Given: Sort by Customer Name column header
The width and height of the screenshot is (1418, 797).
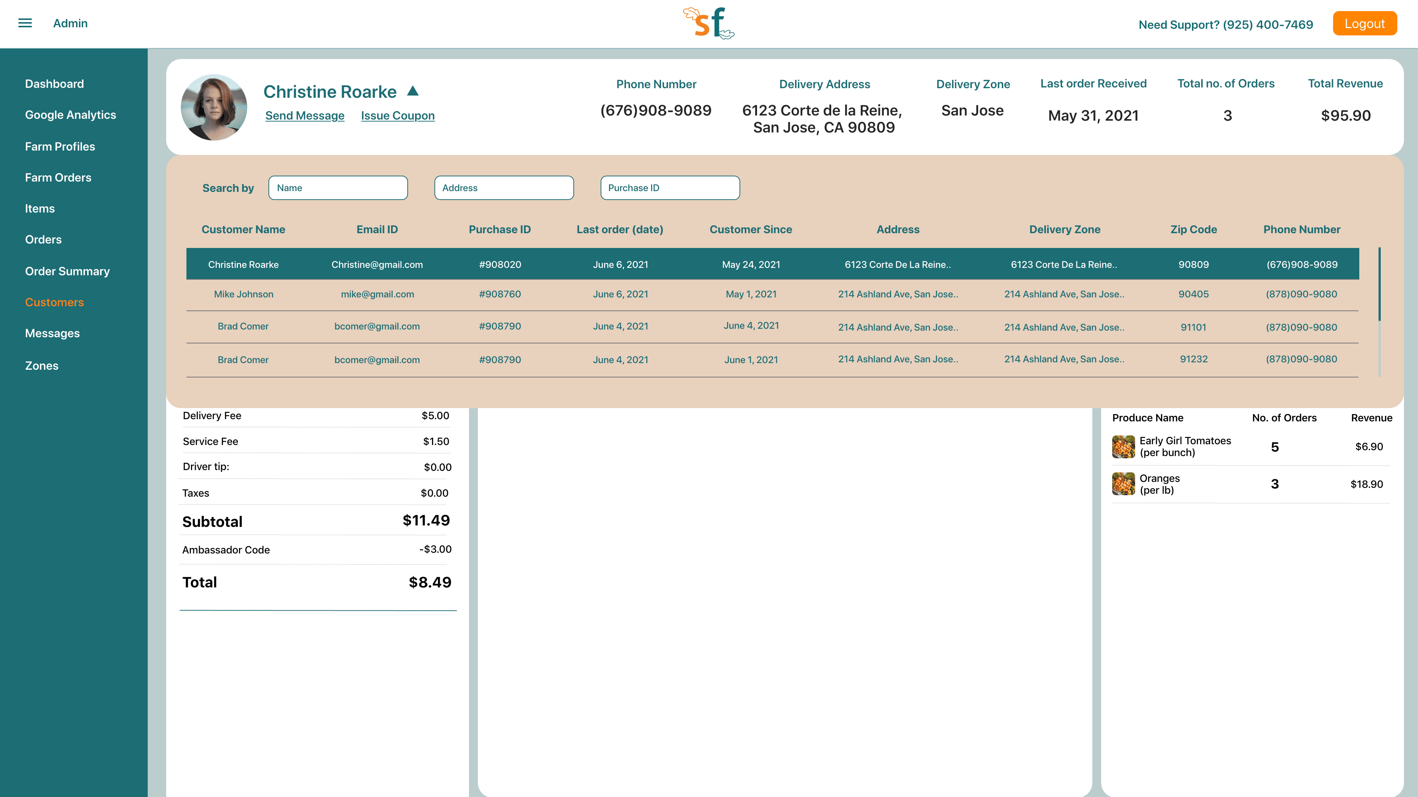Looking at the screenshot, I should (x=243, y=230).
